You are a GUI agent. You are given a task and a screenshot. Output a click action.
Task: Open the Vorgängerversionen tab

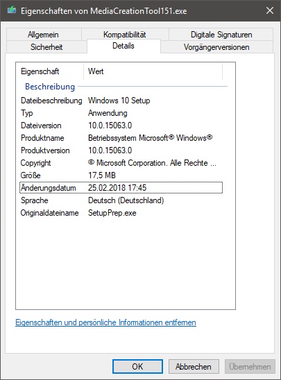[216, 46]
